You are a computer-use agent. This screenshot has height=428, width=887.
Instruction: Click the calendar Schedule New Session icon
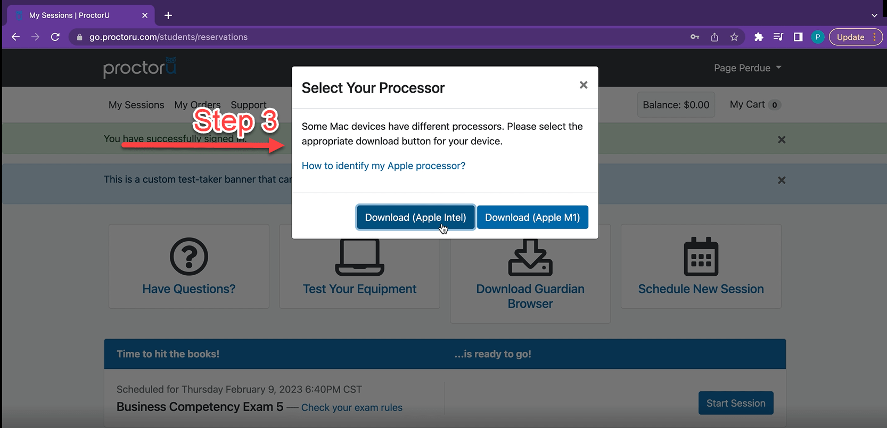[701, 257]
